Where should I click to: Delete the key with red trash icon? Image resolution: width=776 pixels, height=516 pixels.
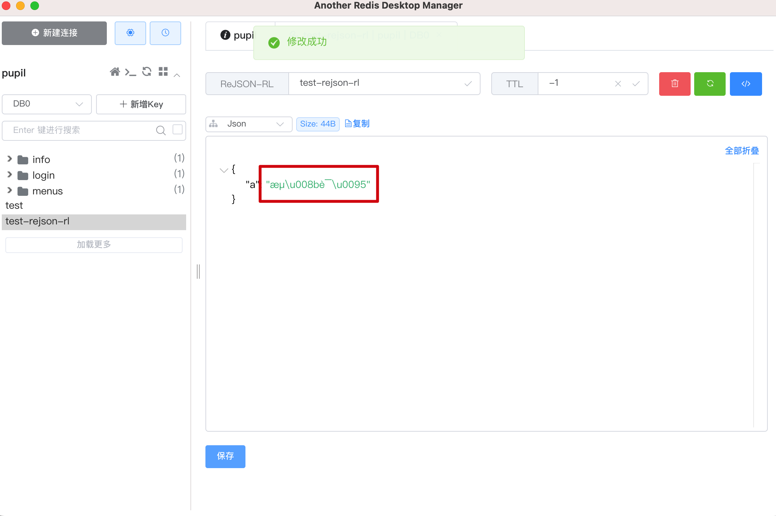click(x=675, y=84)
